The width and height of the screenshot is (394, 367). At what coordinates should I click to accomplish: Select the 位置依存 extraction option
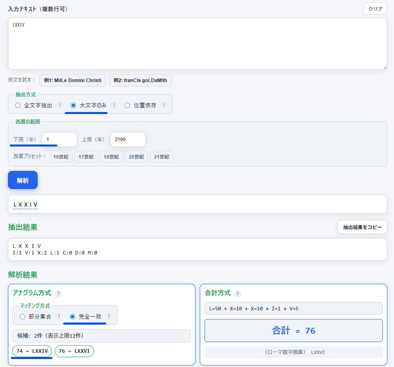pos(128,105)
